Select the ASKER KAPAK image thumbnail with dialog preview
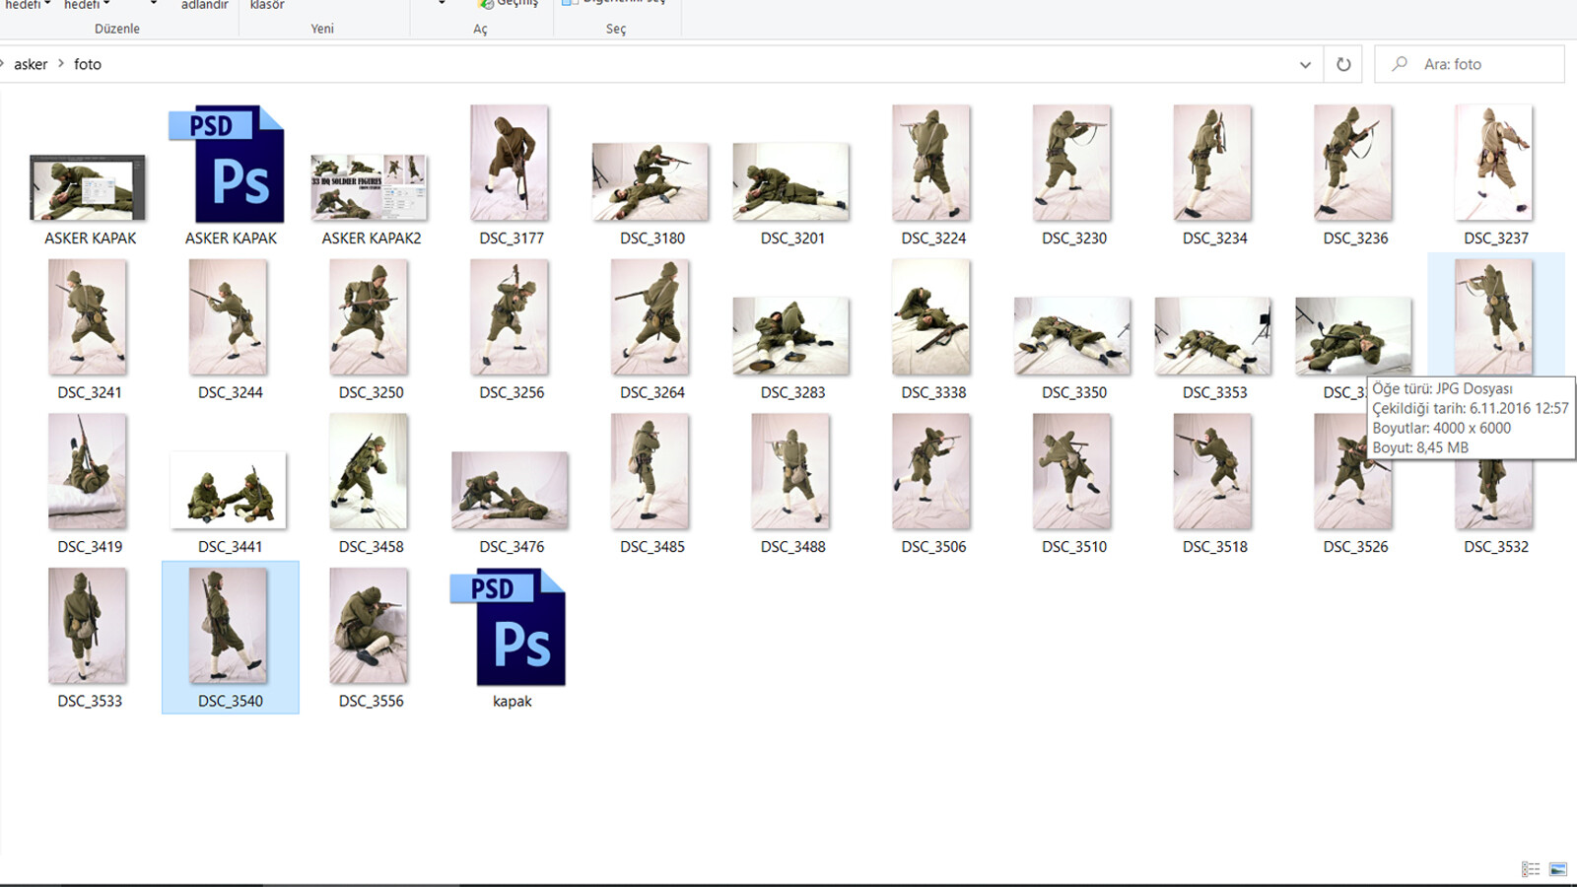Image resolution: width=1577 pixels, height=887 pixels. click(88, 187)
